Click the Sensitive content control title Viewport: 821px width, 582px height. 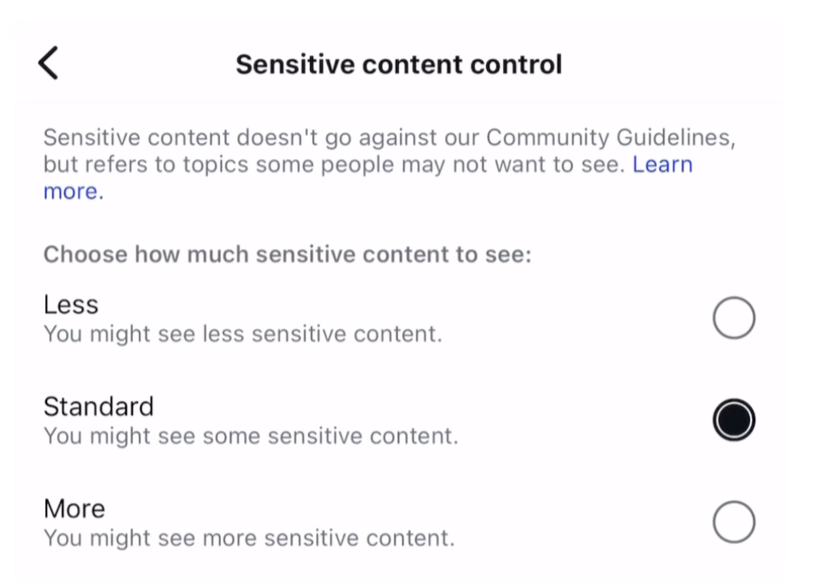(398, 64)
